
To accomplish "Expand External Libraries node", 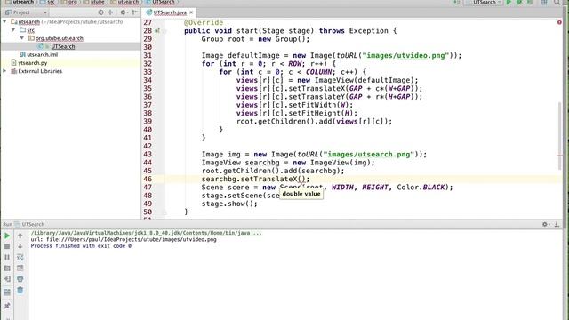I will [4, 71].
